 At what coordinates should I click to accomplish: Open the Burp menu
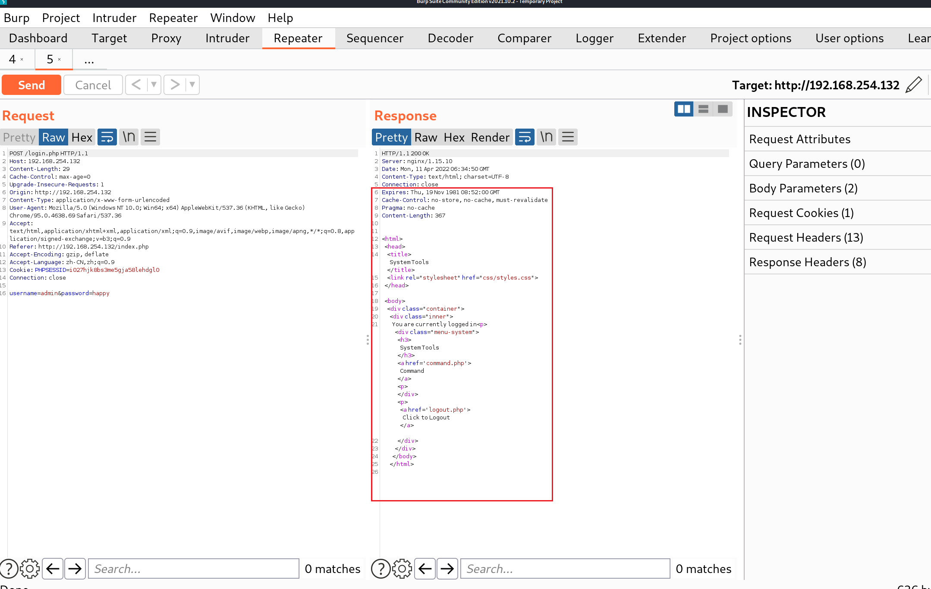click(x=17, y=18)
